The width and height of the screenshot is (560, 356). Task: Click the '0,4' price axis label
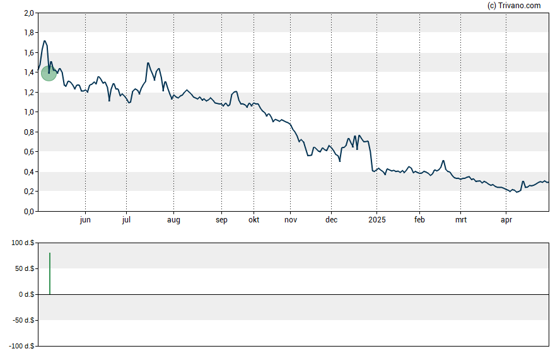(x=29, y=172)
